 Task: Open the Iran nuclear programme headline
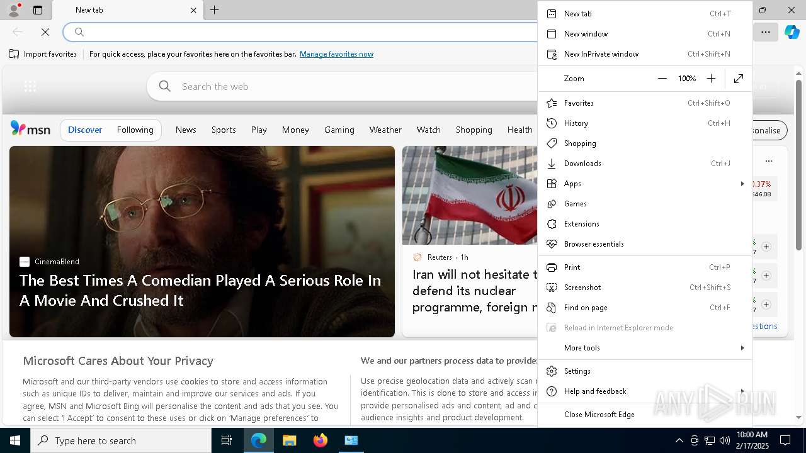(475, 291)
